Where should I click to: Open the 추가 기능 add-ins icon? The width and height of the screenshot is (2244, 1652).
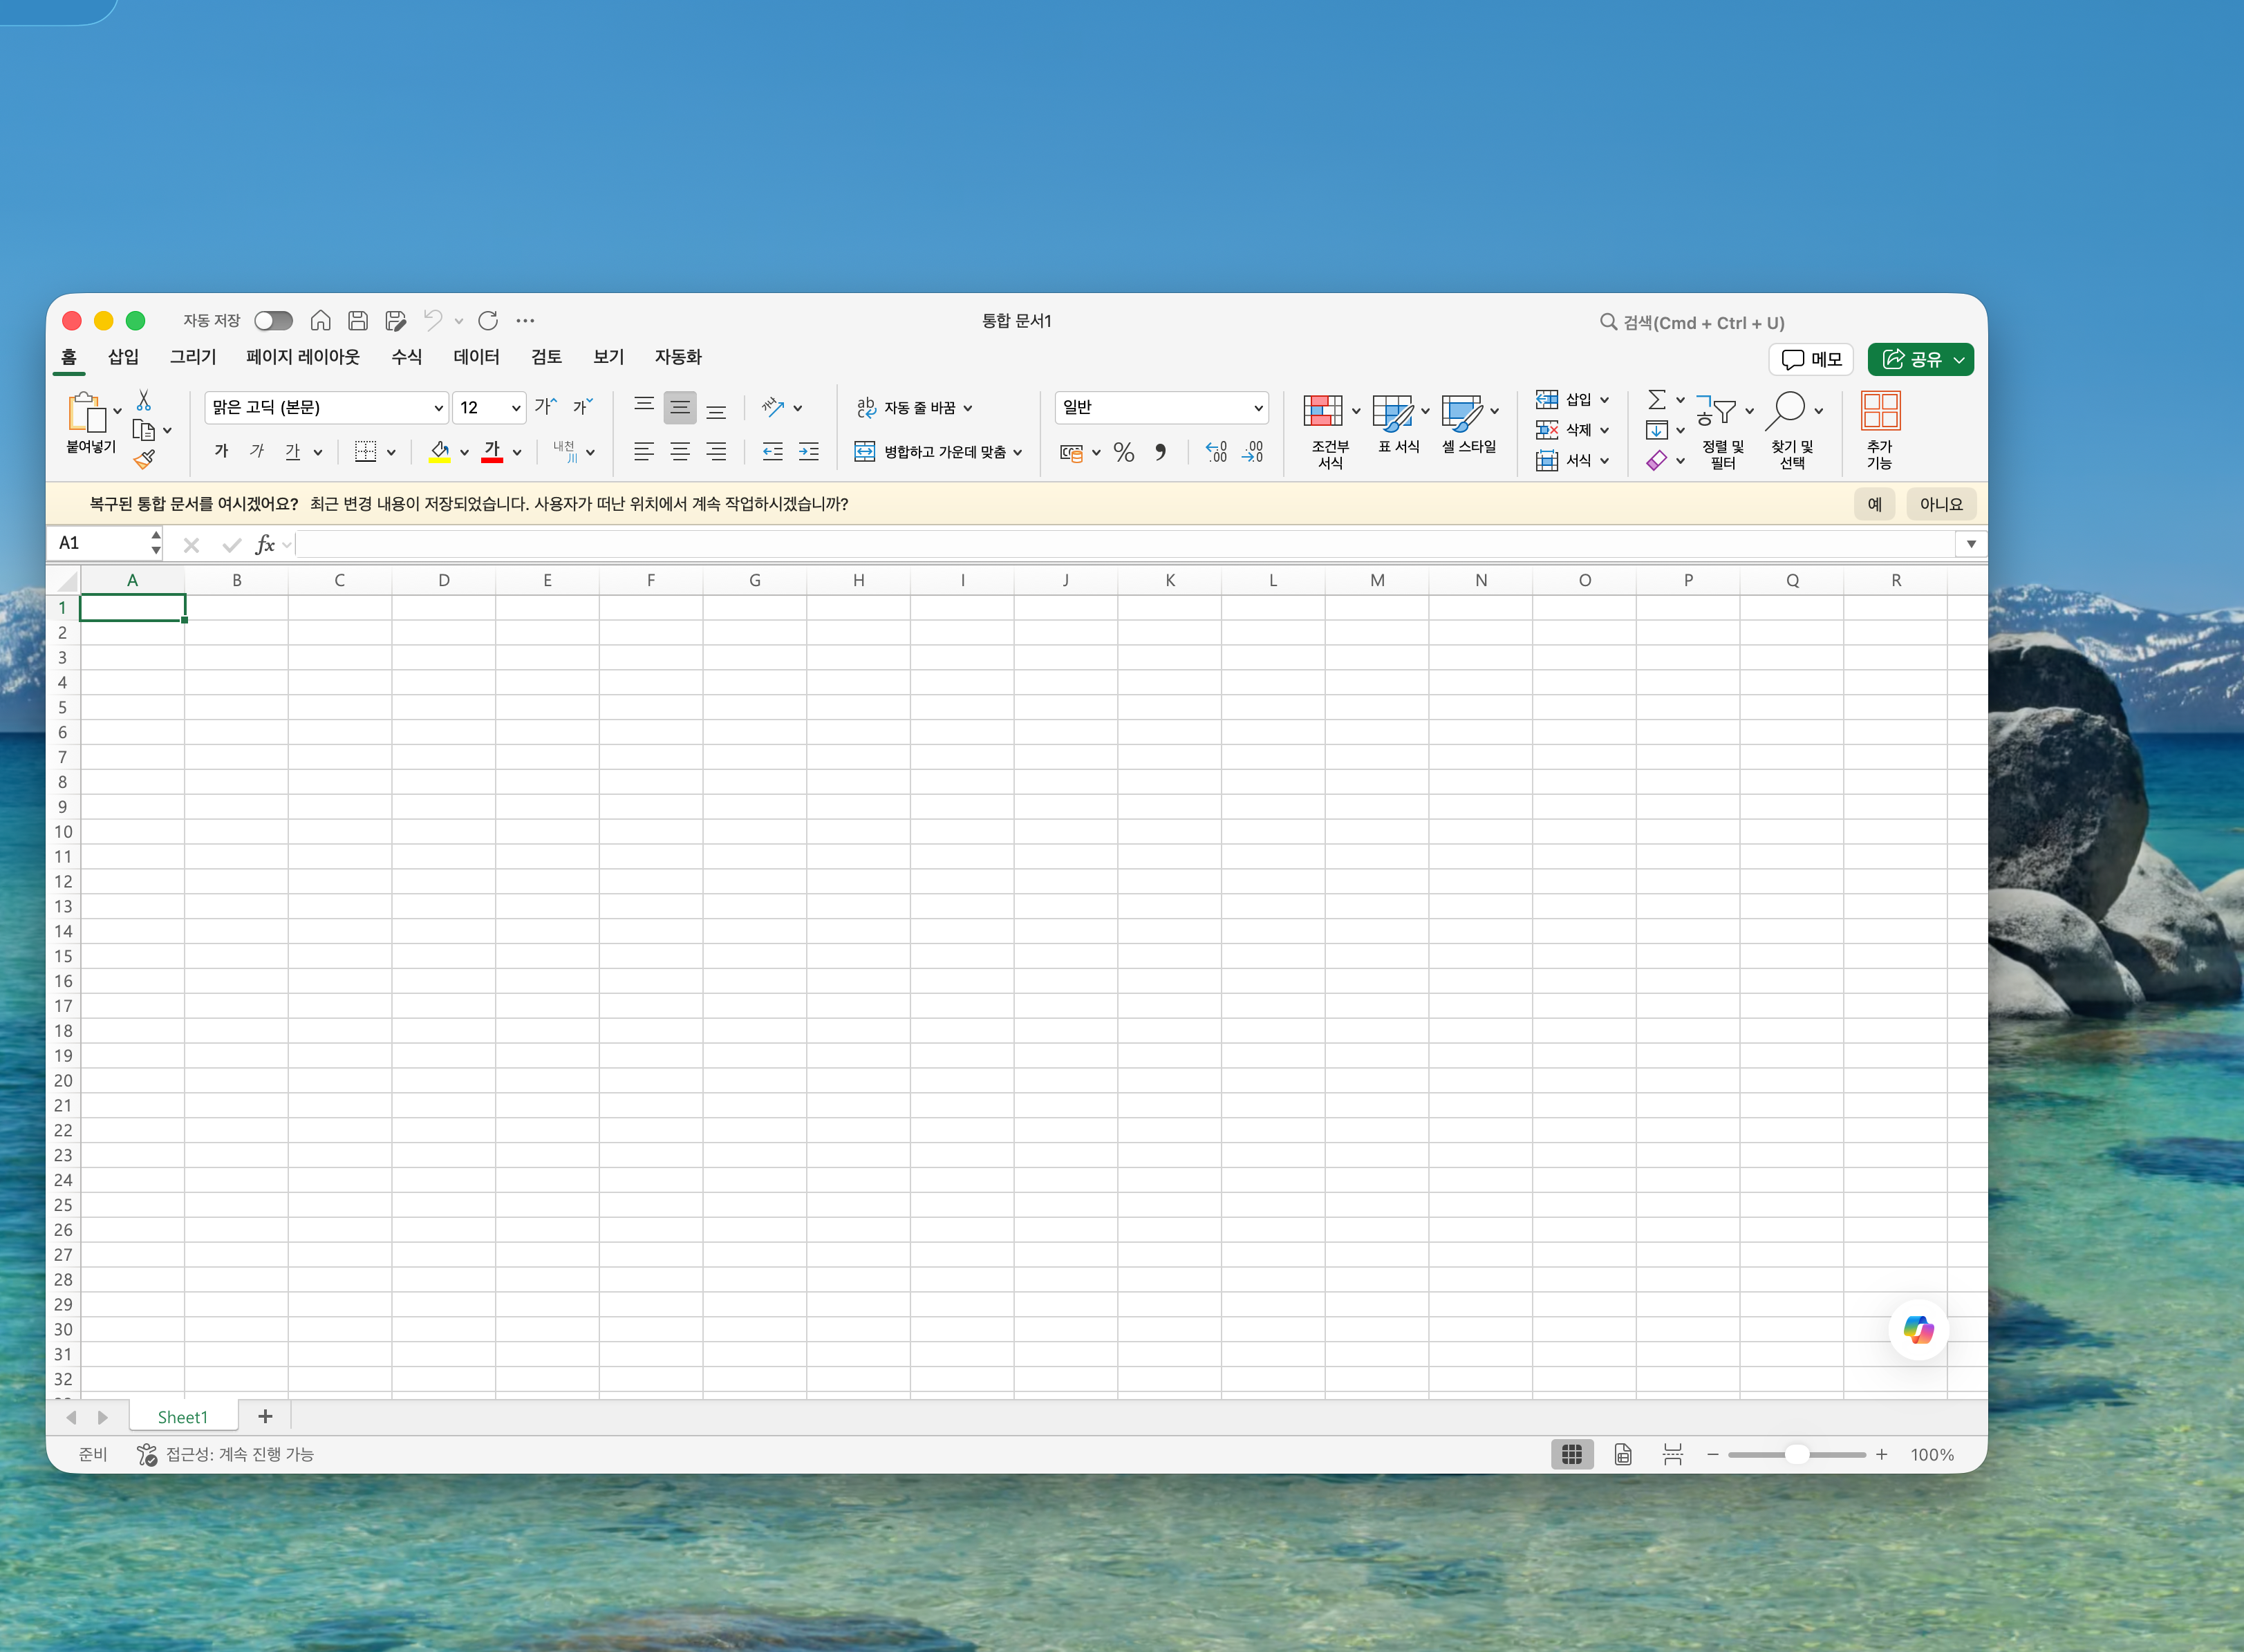click(x=1880, y=411)
